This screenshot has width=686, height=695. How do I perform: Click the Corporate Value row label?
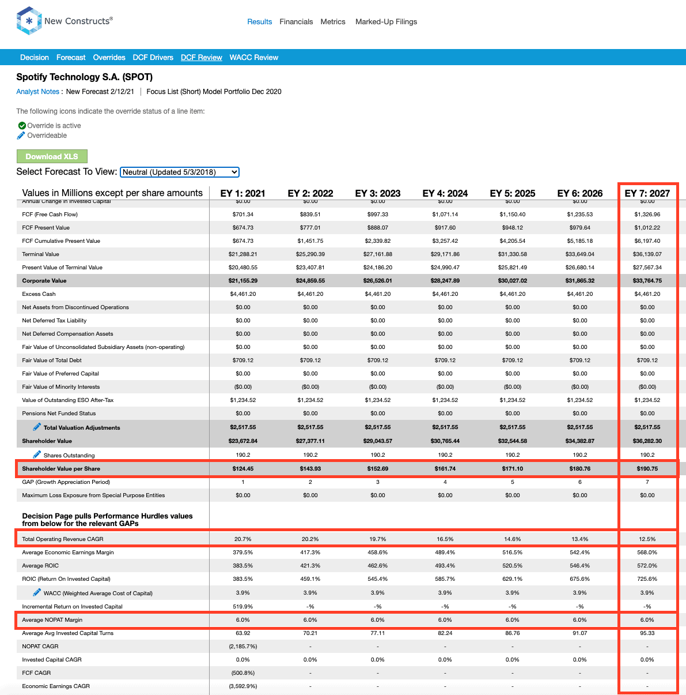click(x=44, y=281)
